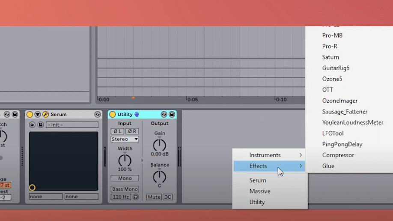Expand the Effects submenu arrow

click(x=301, y=166)
